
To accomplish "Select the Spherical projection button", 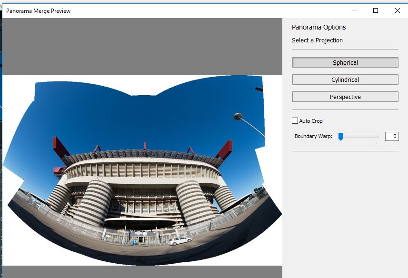I will (x=345, y=62).
